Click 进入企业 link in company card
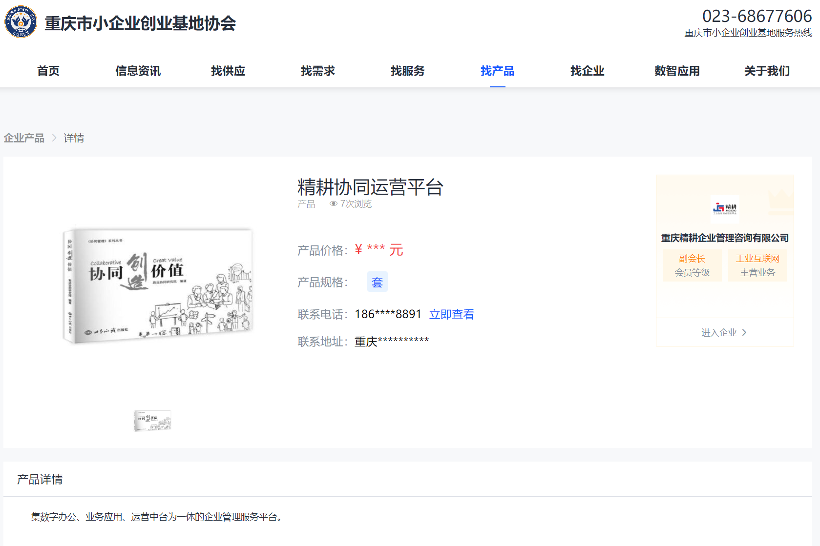The image size is (820, 546). pyautogui.click(x=724, y=332)
